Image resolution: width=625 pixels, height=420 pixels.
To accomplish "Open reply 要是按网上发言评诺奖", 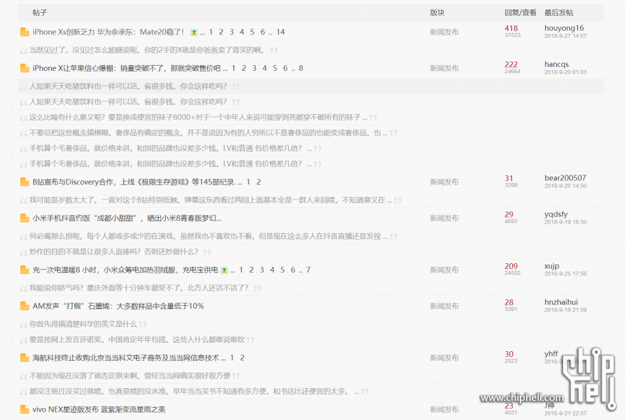I will pyautogui.click(x=137, y=340).
